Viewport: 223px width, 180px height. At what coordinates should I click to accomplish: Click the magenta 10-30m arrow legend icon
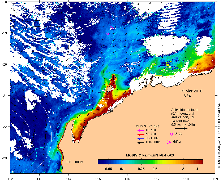point(141,130)
